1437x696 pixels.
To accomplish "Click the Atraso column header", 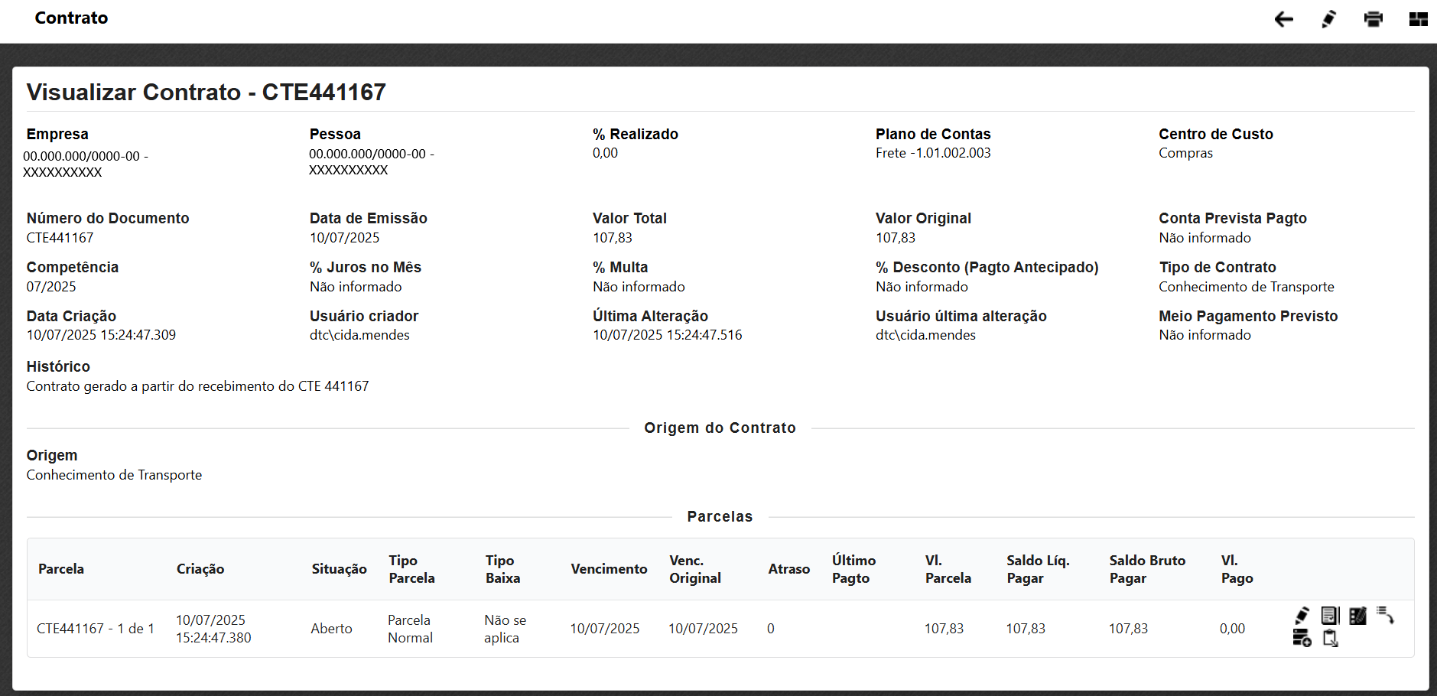I will point(788,569).
